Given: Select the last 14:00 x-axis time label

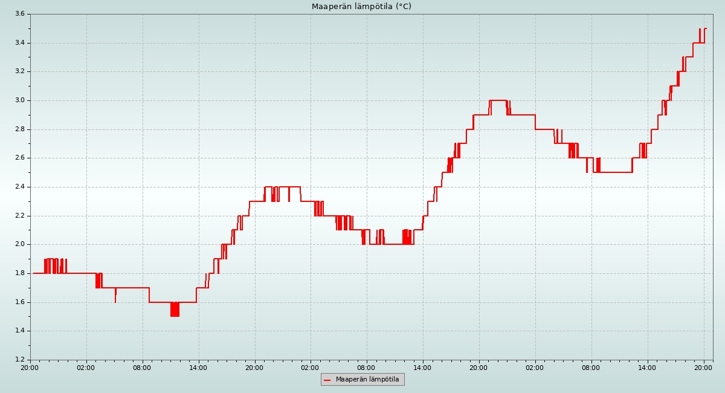Looking at the screenshot, I should coord(648,367).
